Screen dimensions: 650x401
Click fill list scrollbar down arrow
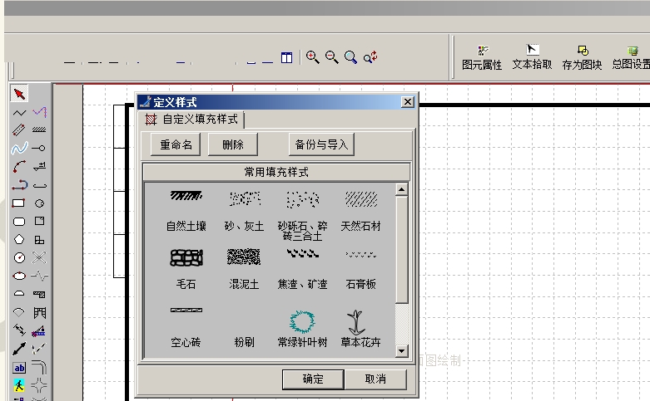click(401, 351)
